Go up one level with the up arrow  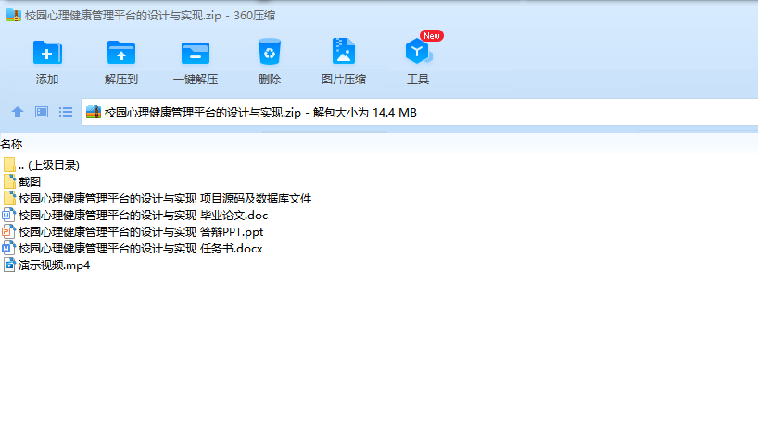18,113
